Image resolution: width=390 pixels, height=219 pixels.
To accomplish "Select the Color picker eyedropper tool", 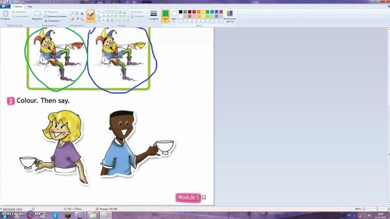I will [77, 19].
